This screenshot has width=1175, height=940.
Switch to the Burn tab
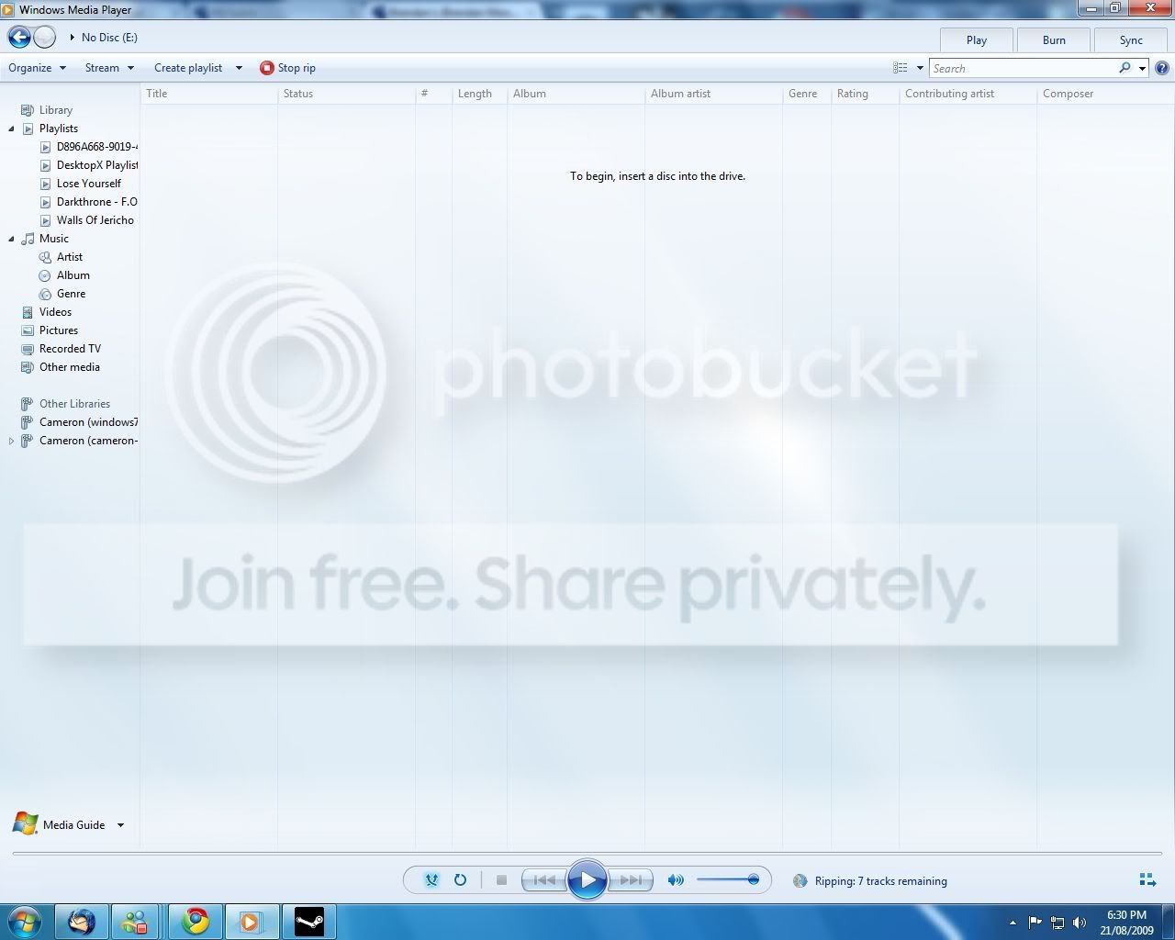pyautogui.click(x=1054, y=40)
